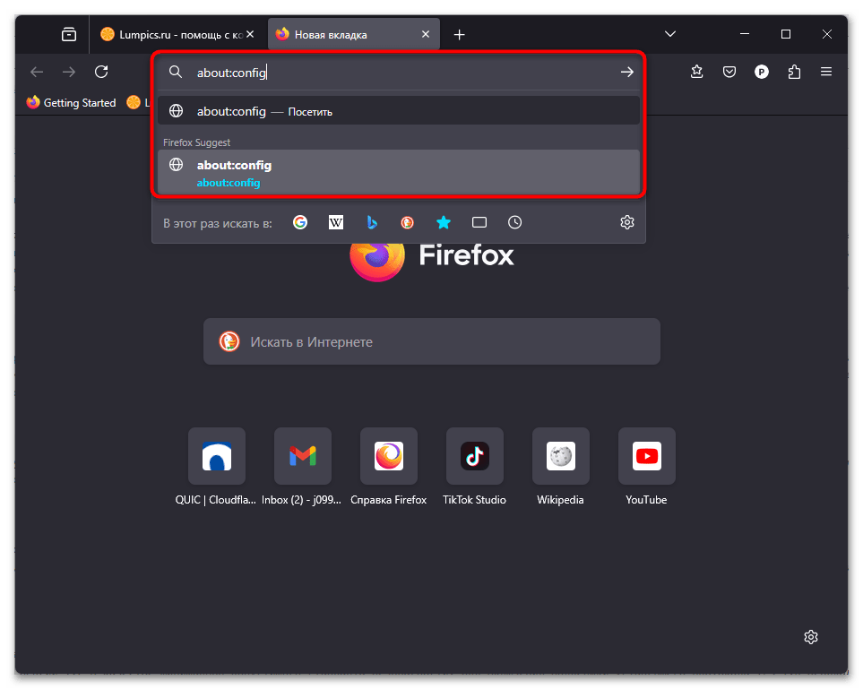The image size is (863, 689).
Task: Click the Искать в Интернете search box
Action: tap(432, 341)
